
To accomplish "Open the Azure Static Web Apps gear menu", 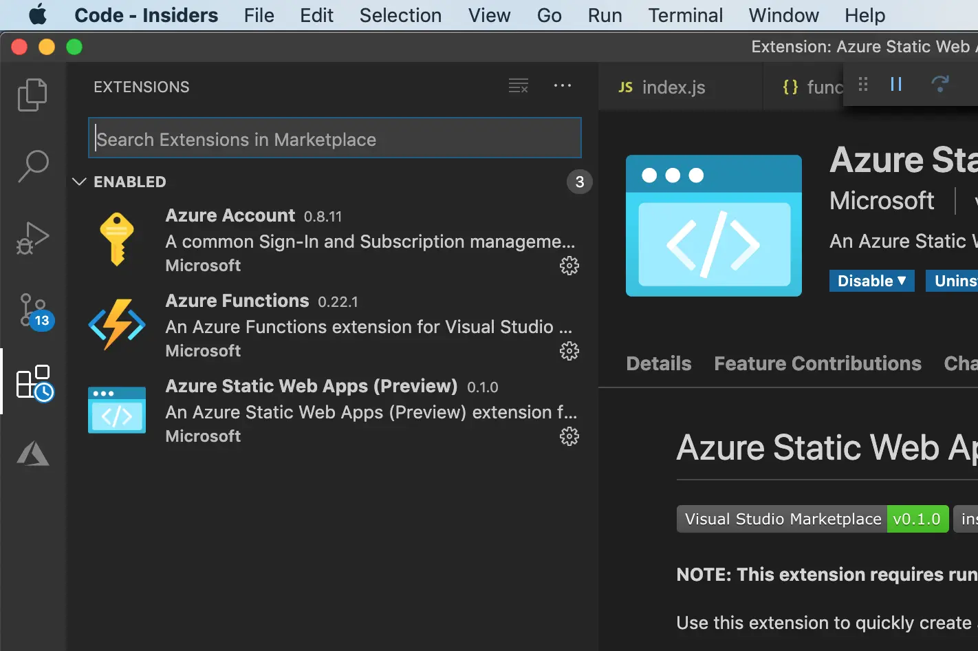I will (569, 436).
